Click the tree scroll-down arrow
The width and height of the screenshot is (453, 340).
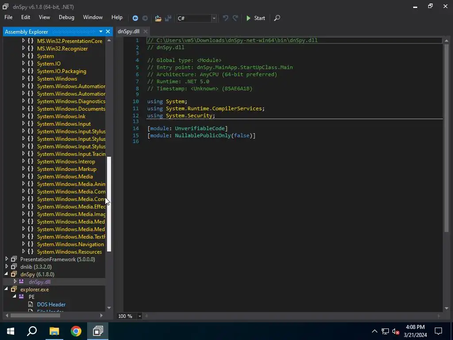109,308
